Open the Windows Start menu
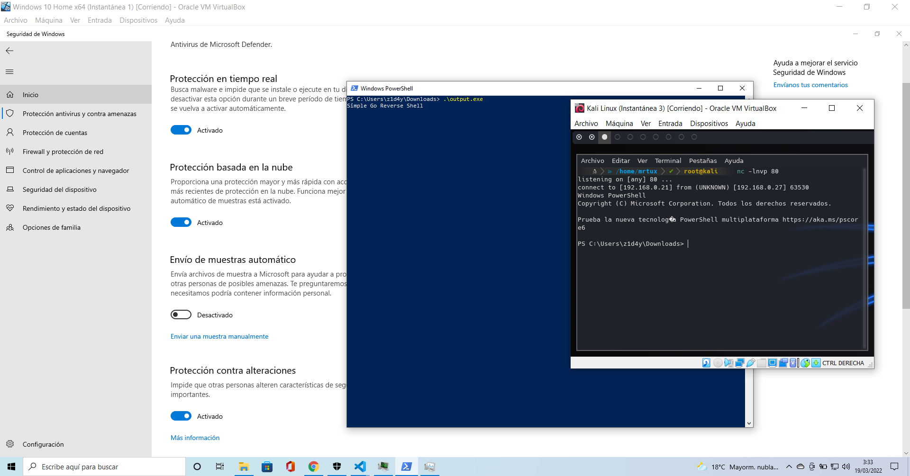 [x=11, y=467]
